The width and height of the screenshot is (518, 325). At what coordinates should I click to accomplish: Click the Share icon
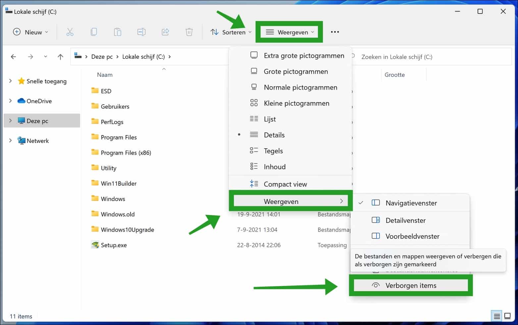pyautogui.click(x=165, y=32)
